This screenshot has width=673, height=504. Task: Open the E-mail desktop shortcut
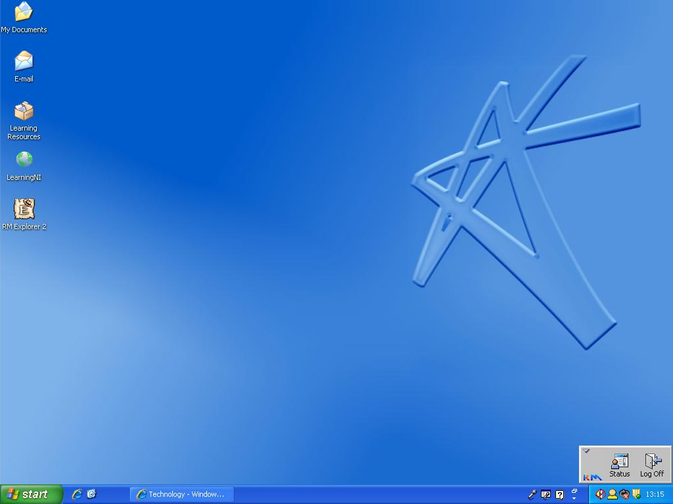(x=24, y=62)
